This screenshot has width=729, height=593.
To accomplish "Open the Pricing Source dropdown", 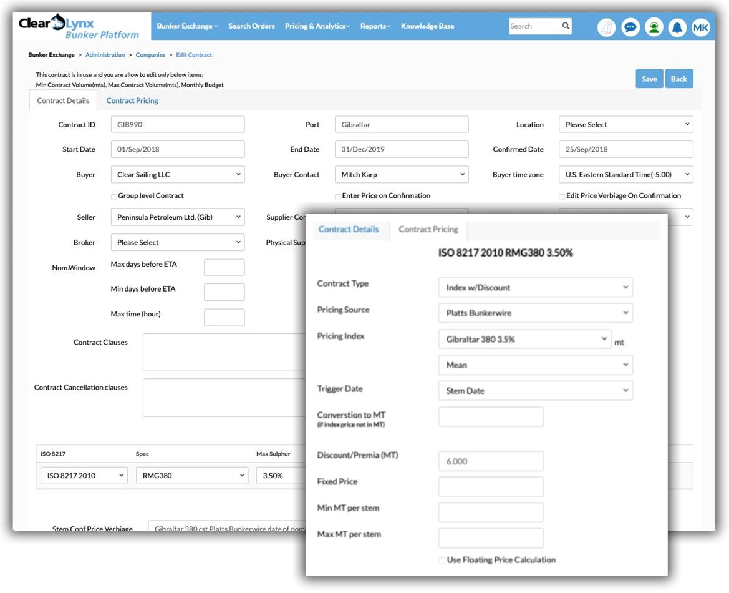I will pyautogui.click(x=535, y=313).
